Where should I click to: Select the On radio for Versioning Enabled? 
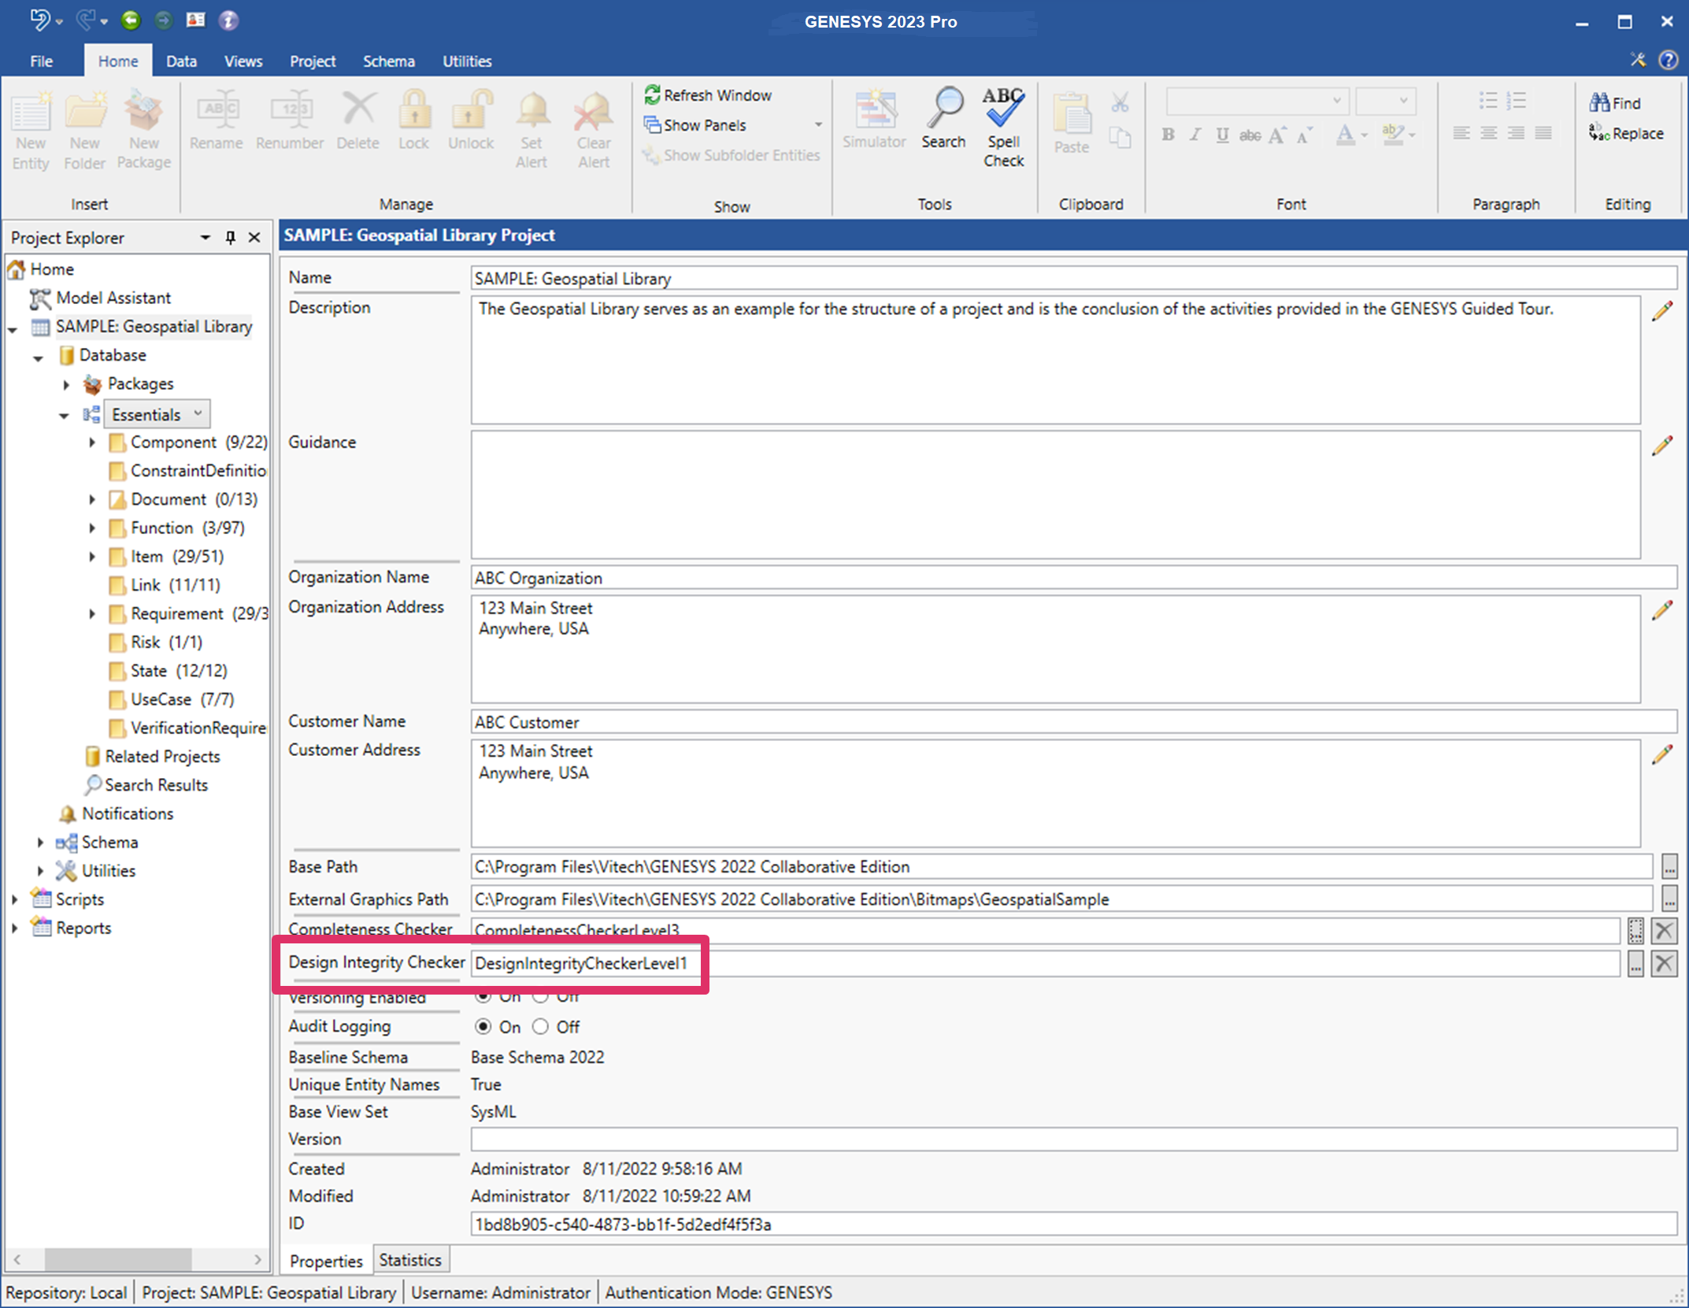click(483, 996)
